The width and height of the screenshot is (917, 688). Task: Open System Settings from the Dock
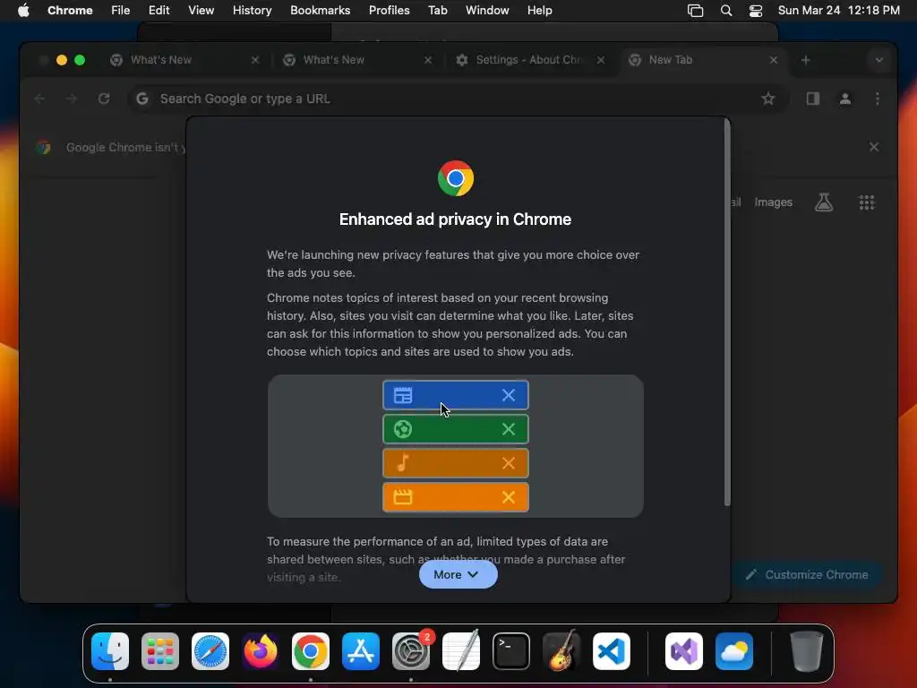click(411, 651)
